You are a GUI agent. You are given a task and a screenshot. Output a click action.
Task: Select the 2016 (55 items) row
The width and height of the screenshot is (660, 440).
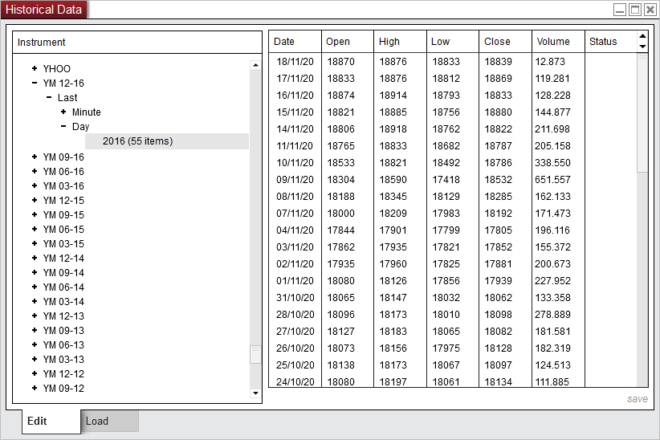(167, 141)
